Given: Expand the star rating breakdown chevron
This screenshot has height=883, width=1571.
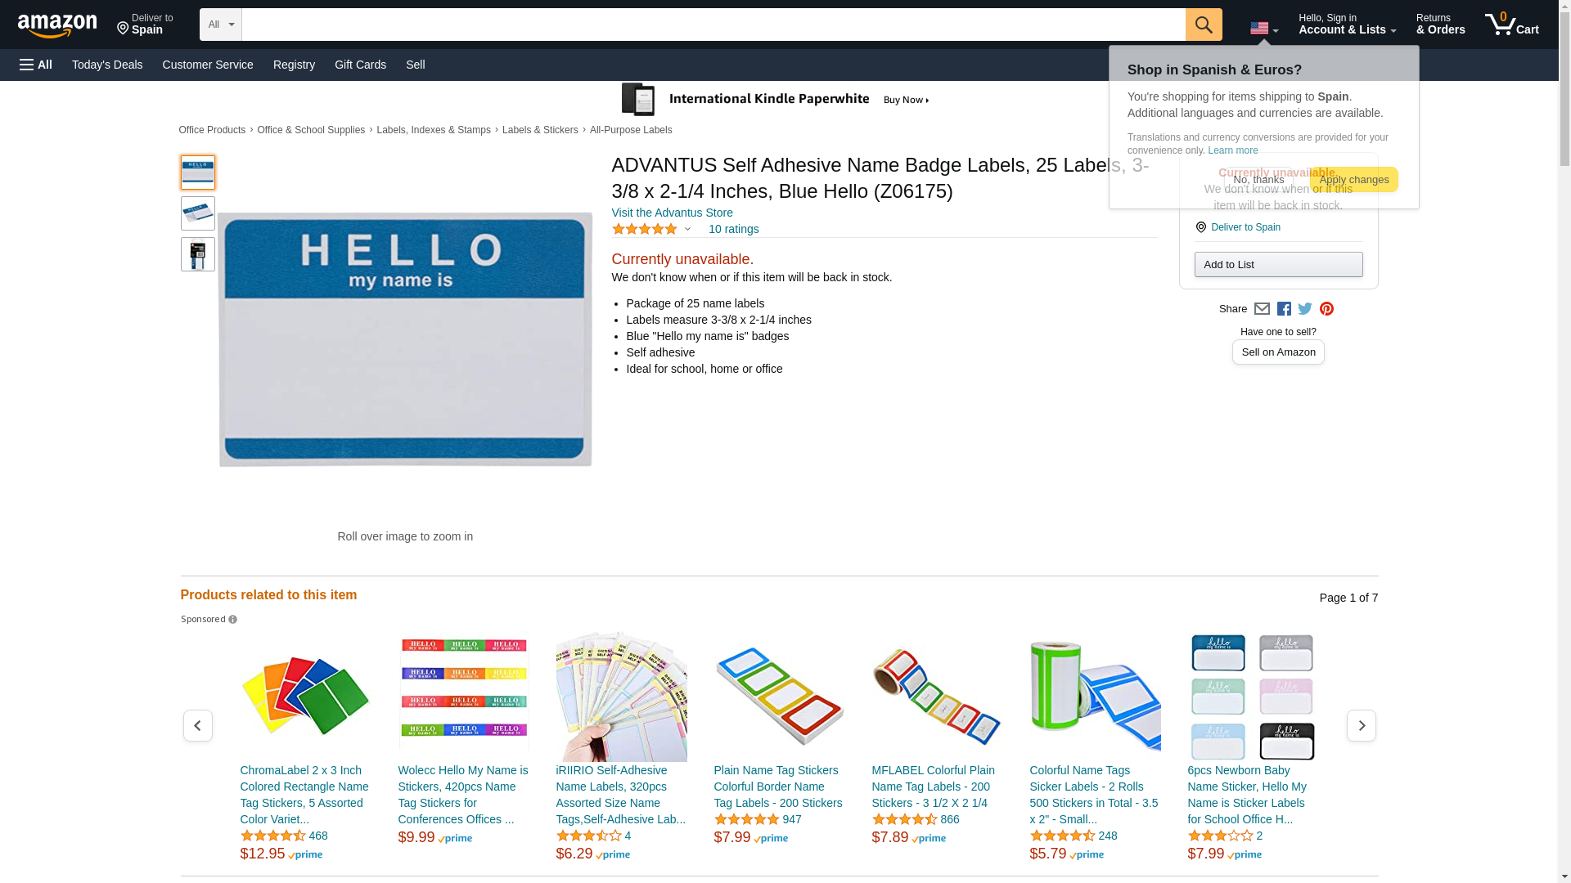Looking at the screenshot, I should coord(687,230).
